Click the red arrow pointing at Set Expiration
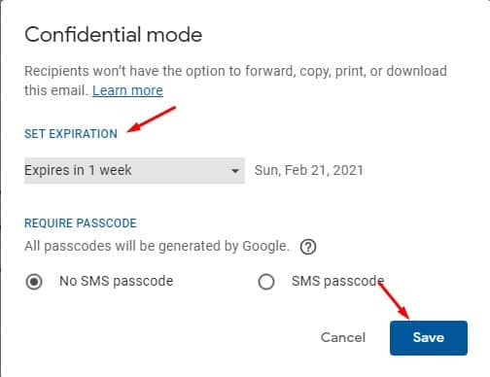The width and height of the screenshot is (490, 377). [x=152, y=120]
